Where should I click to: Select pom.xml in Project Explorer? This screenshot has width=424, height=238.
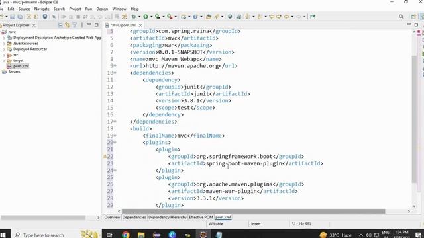click(x=21, y=66)
